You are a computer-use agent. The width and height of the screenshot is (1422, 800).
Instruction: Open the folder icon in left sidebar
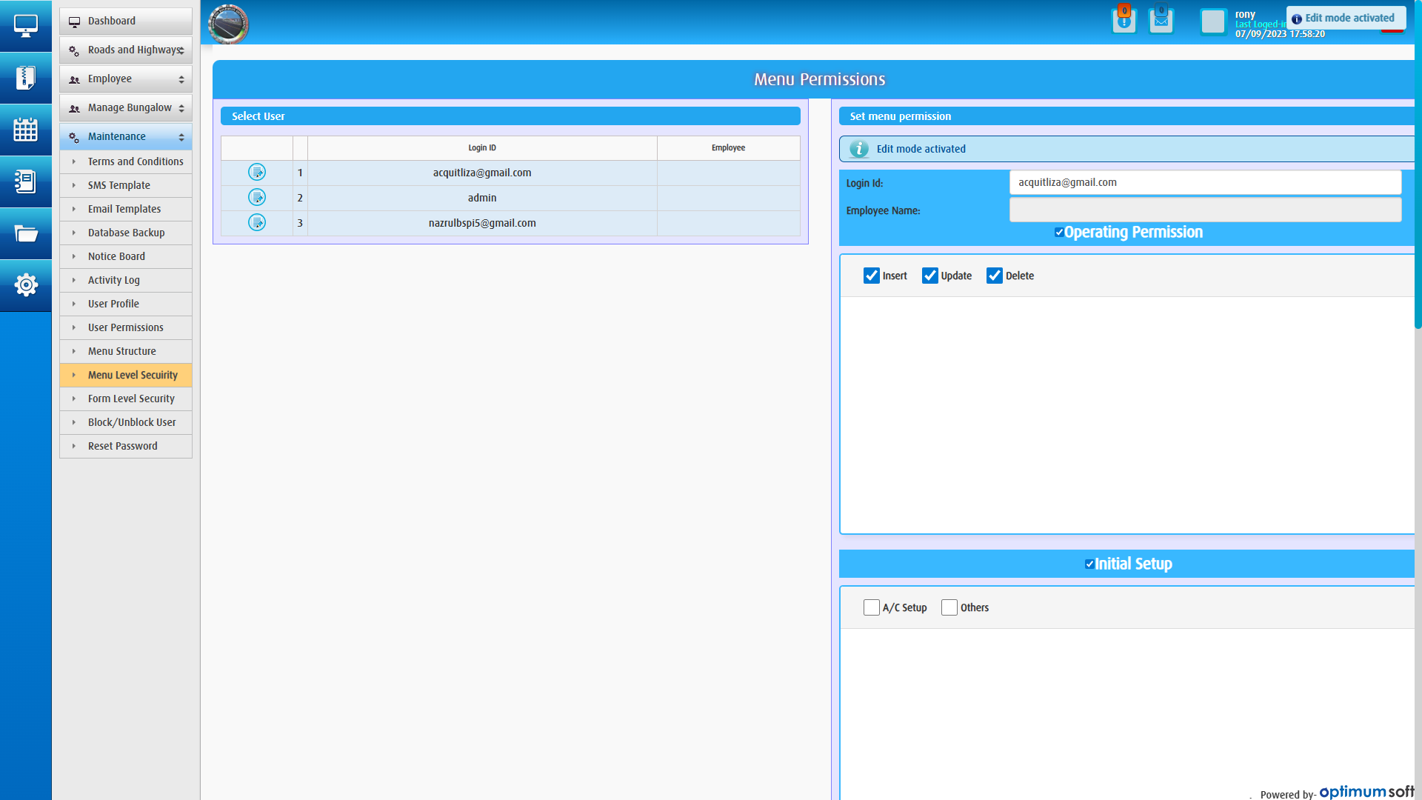(x=25, y=233)
